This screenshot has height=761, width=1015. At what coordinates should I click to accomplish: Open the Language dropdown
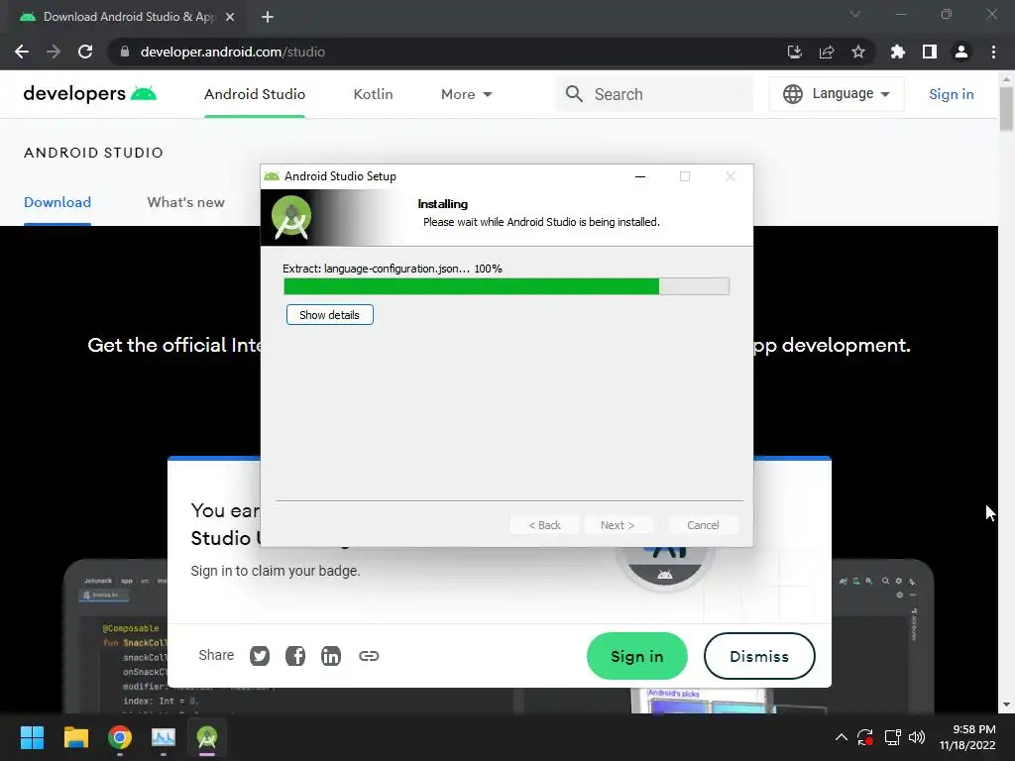click(x=837, y=94)
